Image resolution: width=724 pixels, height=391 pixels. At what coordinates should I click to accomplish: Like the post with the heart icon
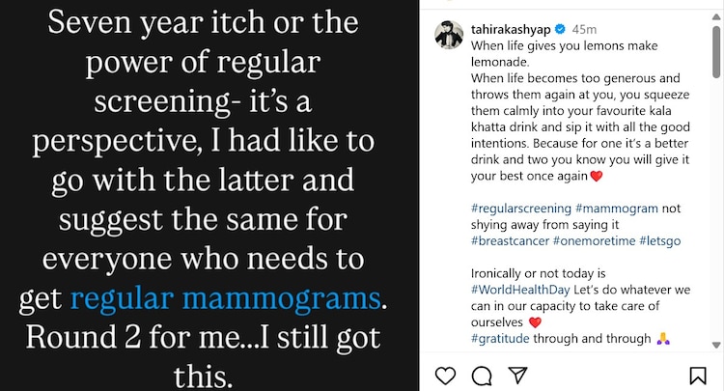445,375
